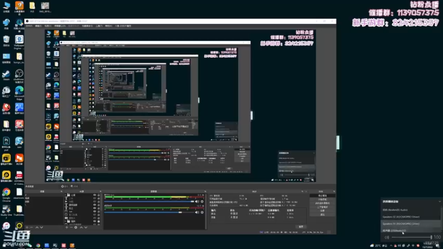Screen dimensions: 443x249
Task: Click the source properties gear above scenes dock
Action: 64,186
